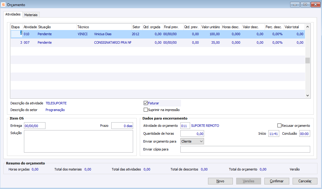Click the grid scrollbar down arrow
Viewport: 322px width, 189px height.
(307, 95)
